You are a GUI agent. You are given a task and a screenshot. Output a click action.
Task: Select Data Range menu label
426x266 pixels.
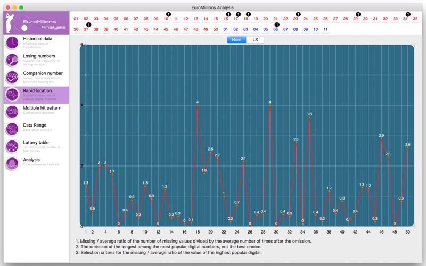tap(35, 125)
